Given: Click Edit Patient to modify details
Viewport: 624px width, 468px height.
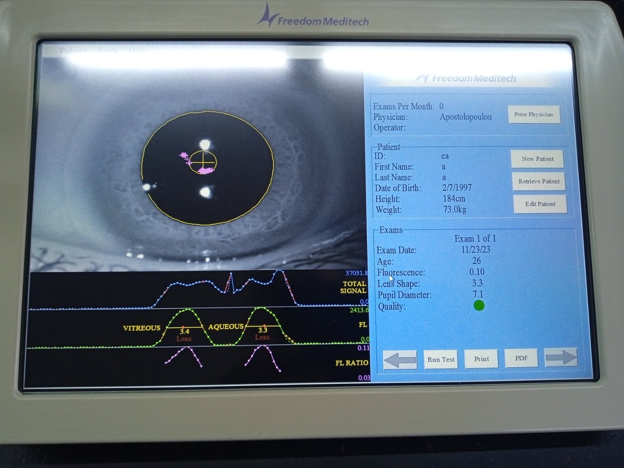Looking at the screenshot, I should (540, 204).
